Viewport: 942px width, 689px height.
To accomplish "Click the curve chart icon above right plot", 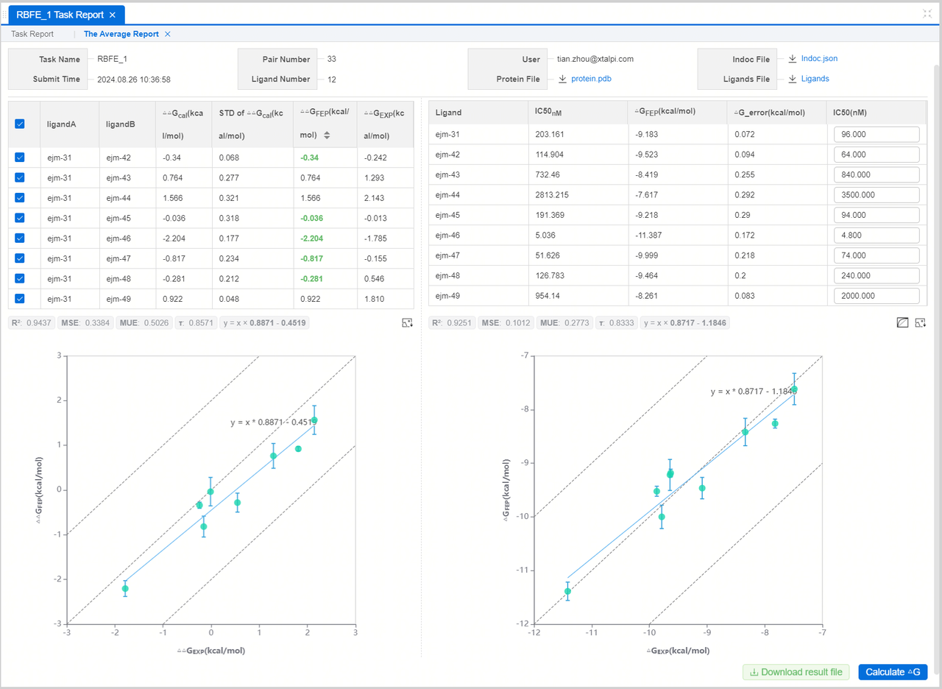I will (902, 323).
